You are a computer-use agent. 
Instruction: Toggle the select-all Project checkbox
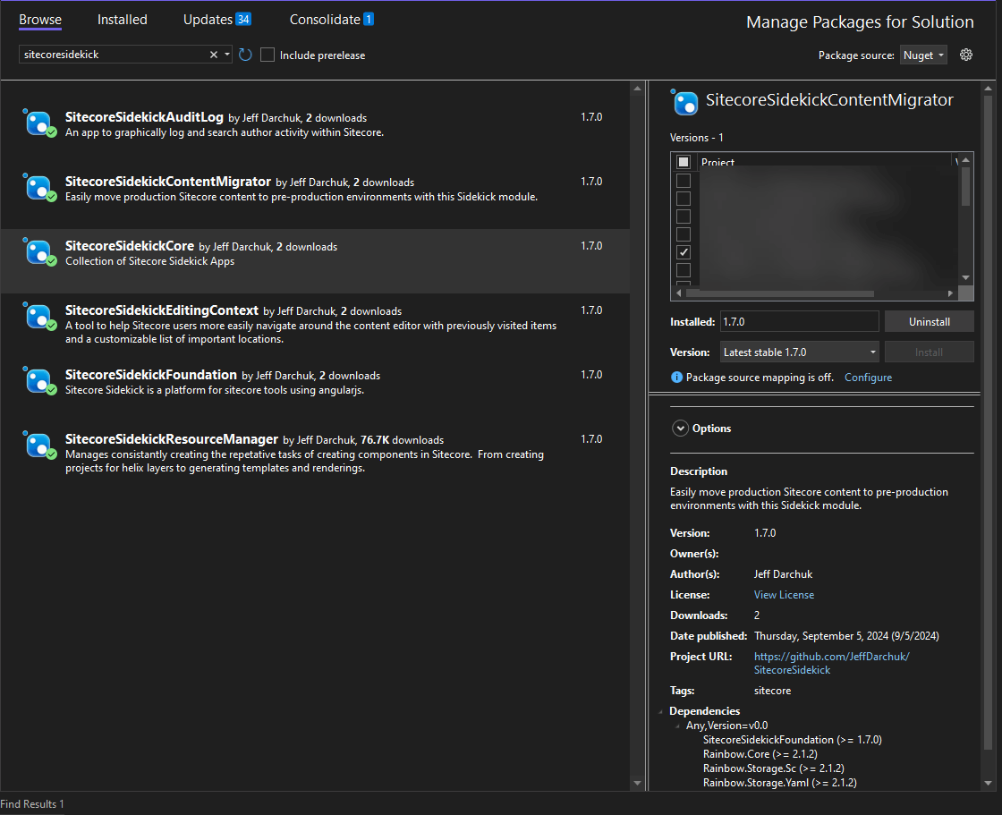click(684, 162)
